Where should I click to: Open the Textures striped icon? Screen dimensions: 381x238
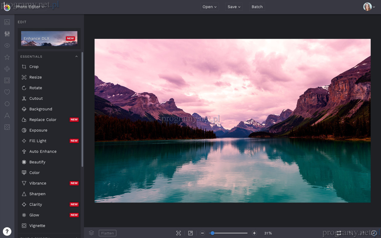(x=7, y=127)
